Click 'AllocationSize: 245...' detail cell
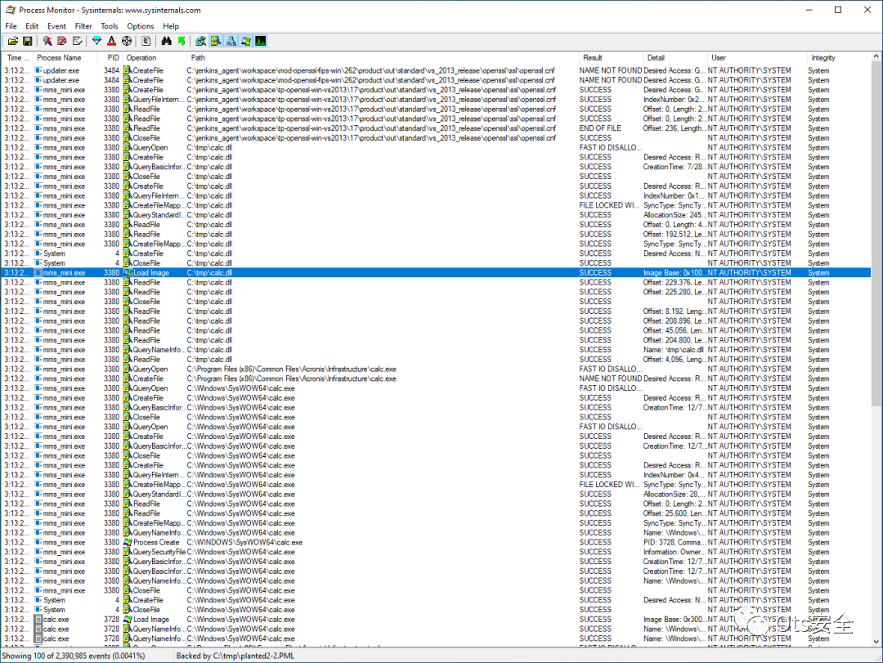The image size is (883, 663). point(673,215)
